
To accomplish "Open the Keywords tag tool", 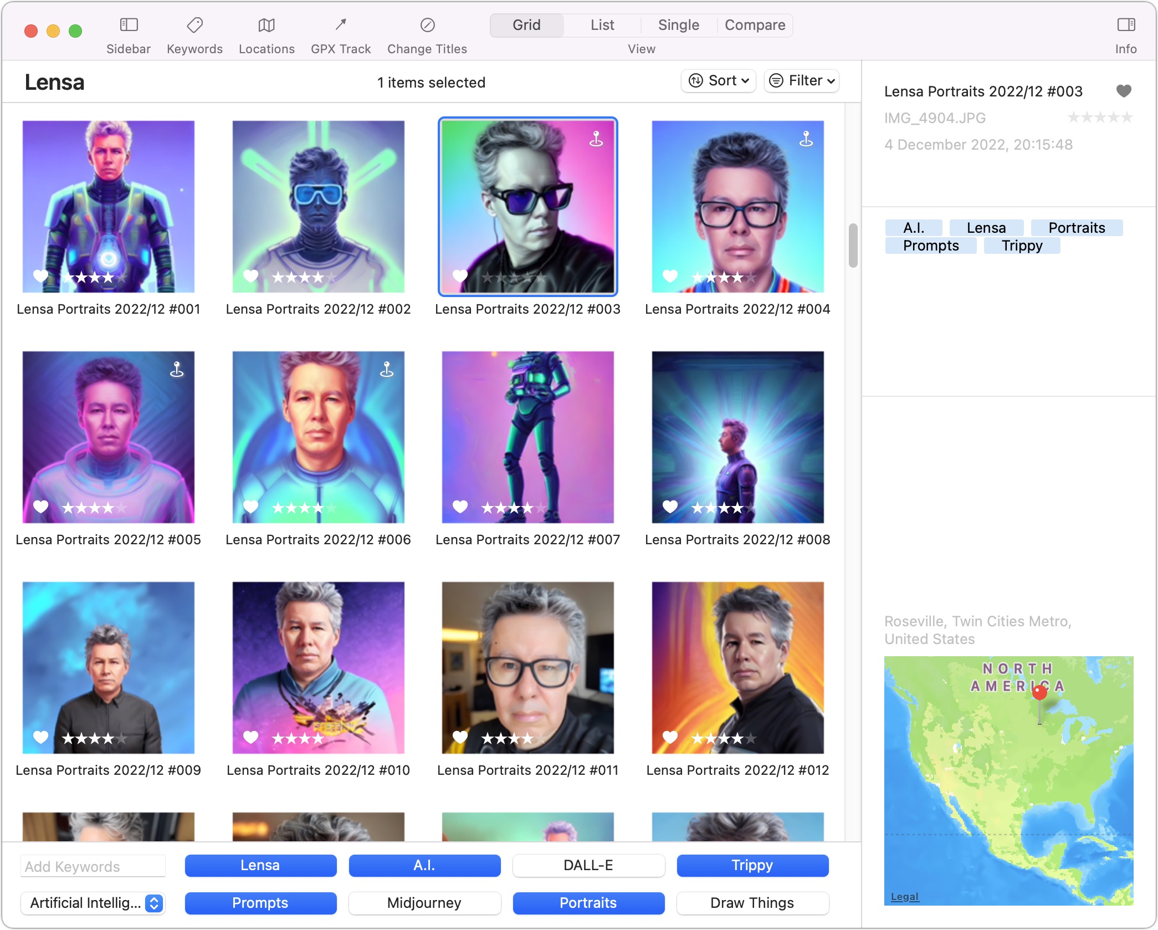I will 194,25.
